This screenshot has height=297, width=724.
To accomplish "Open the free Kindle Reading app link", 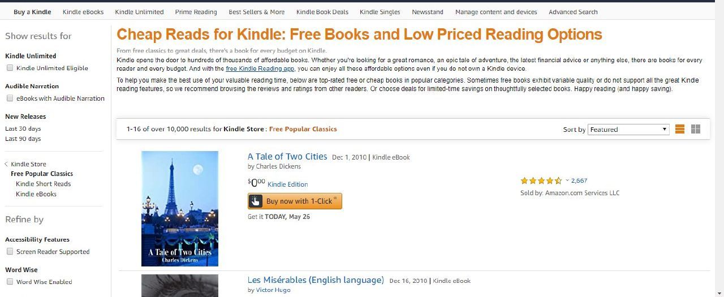I will [x=260, y=68].
